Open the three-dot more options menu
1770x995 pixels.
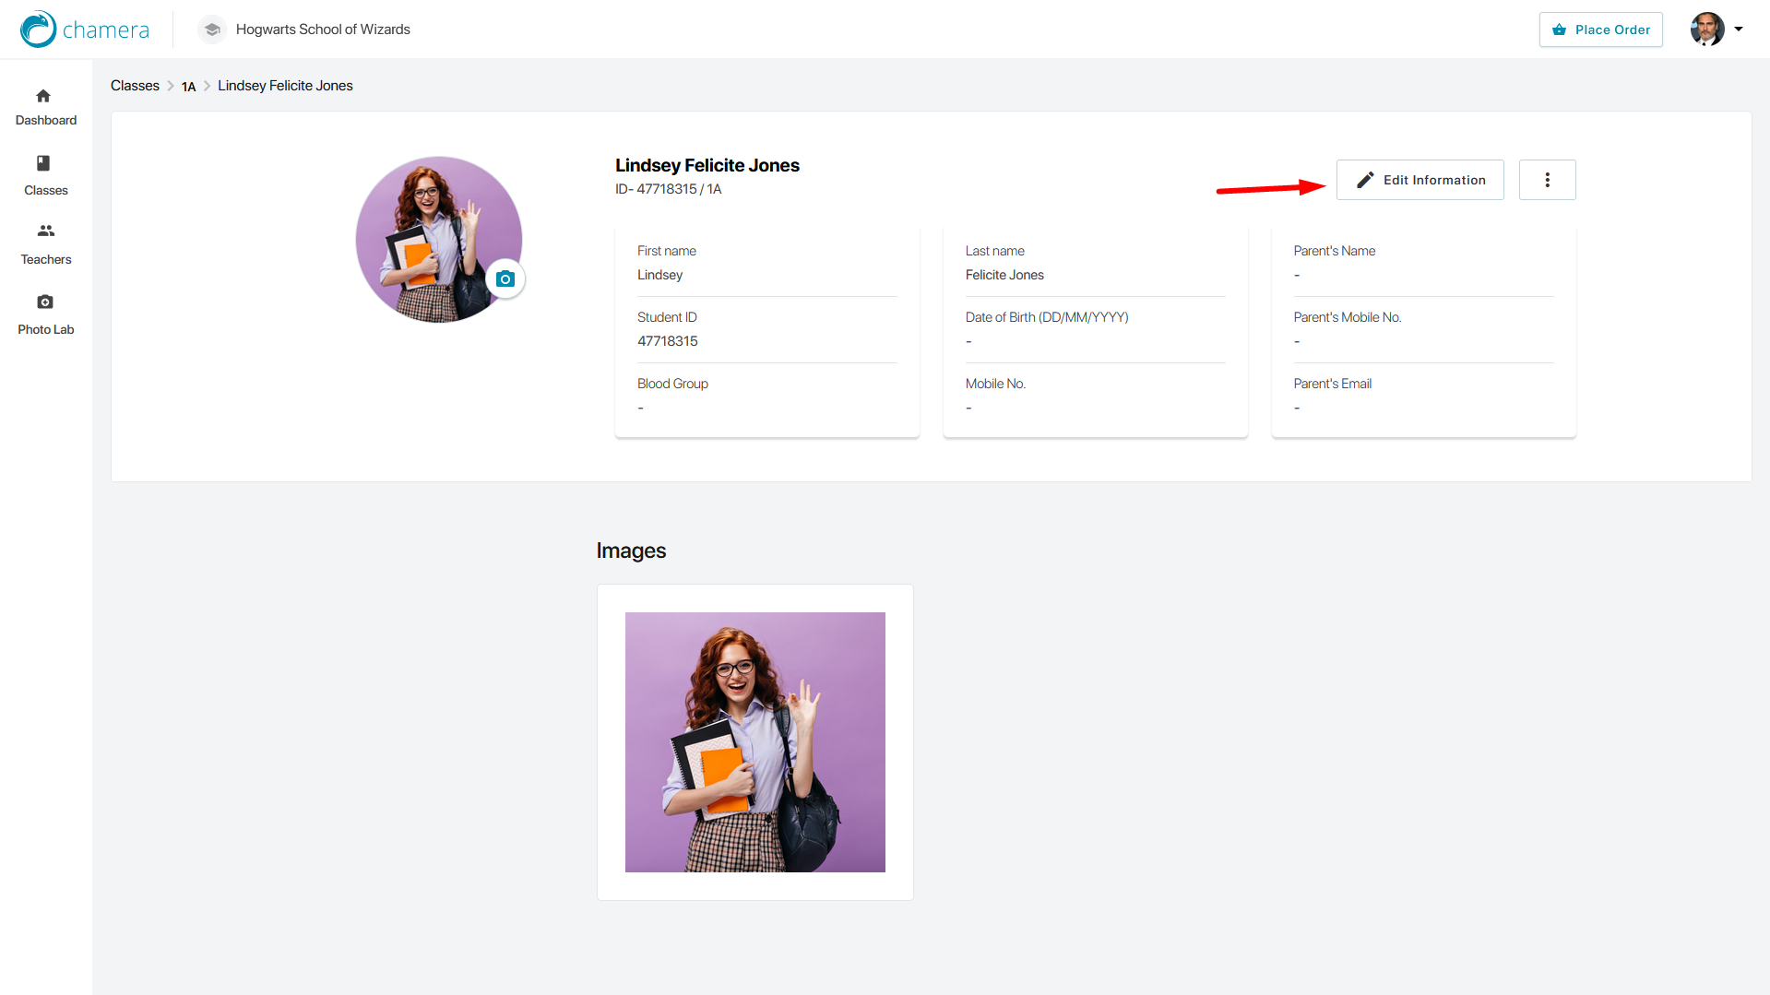tap(1547, 180)
